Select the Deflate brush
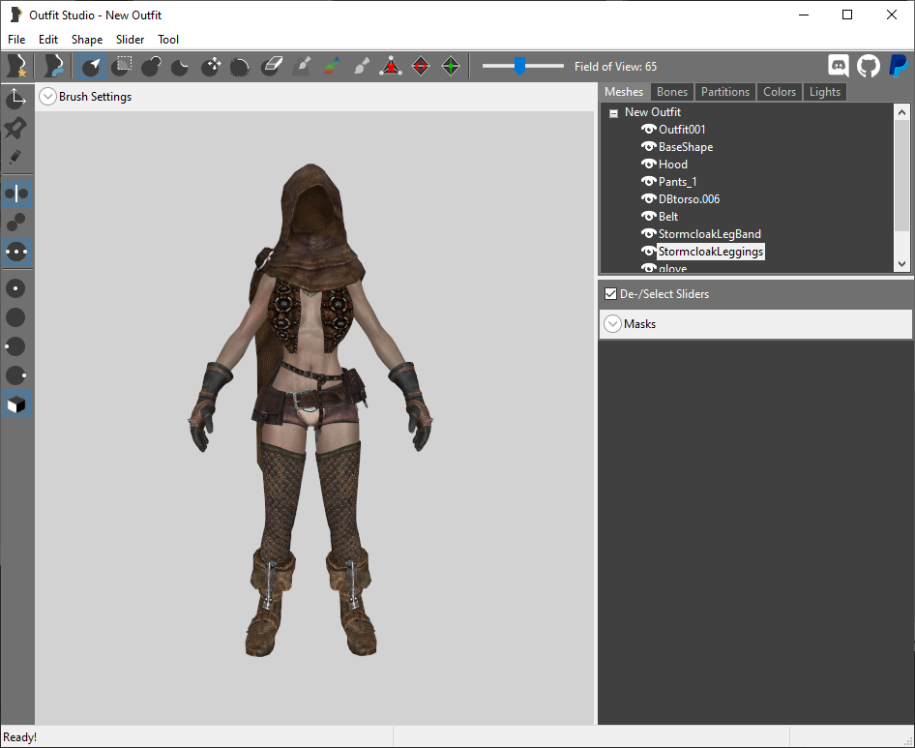This screenshot has width=915, height=748. (180, 66)
